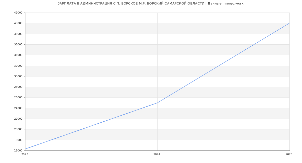Image resolution: width=302 pixels, height=163 pixels.
Task: Click the 2024 x-axis label
Action: tap(157, 154)
